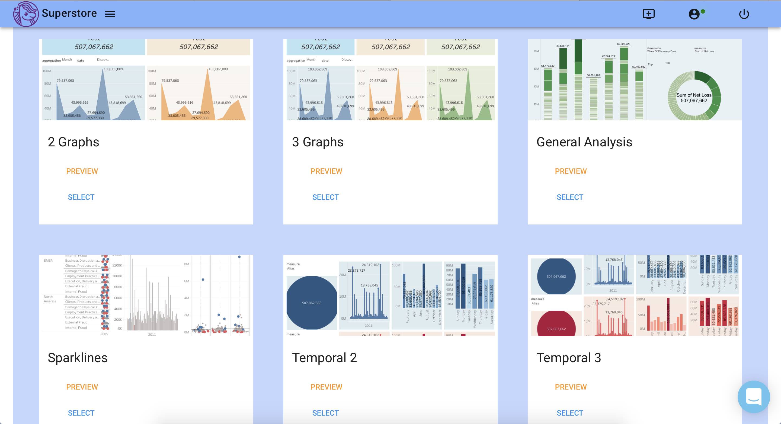Select the Temporal 2 template

(x=325, y=413)
